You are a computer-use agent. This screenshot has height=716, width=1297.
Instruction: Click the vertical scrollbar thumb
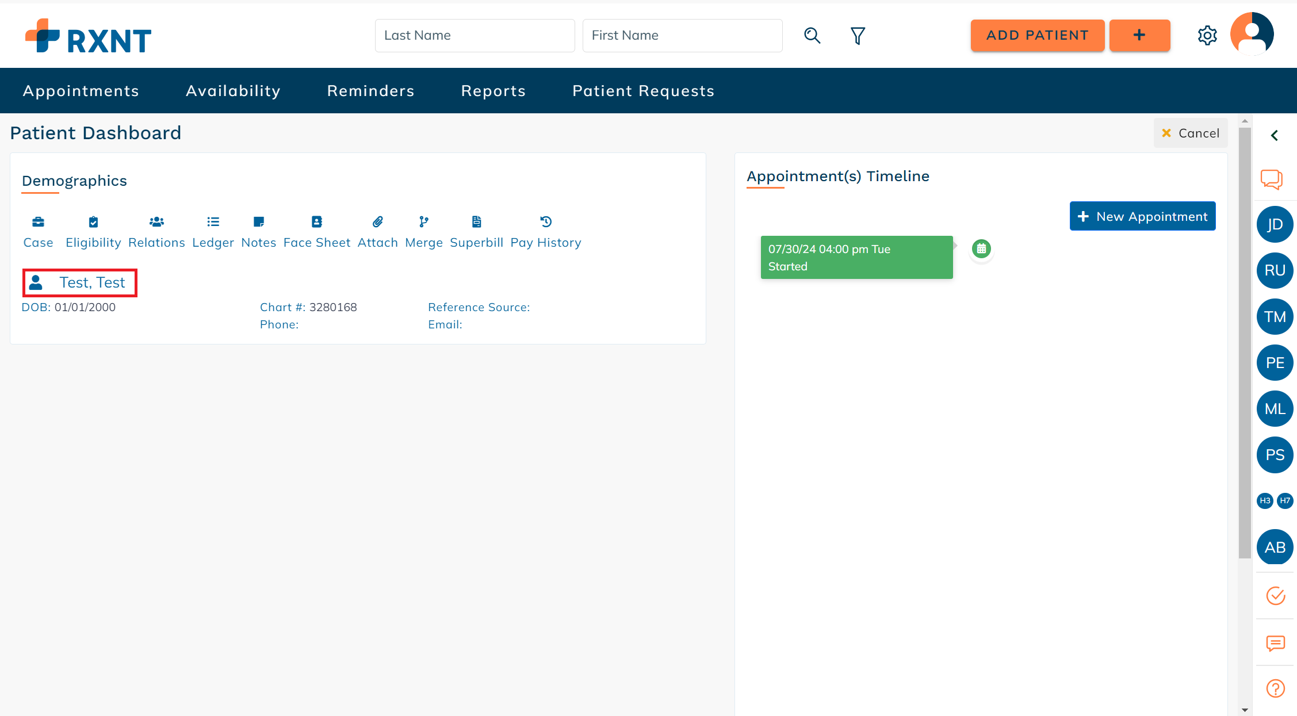(1245, 342)
